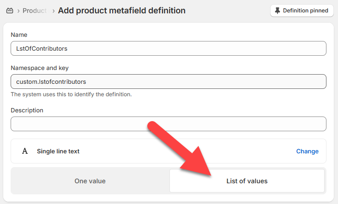
Task: Click the chevron before page title
Action: [x=53, y=11]
